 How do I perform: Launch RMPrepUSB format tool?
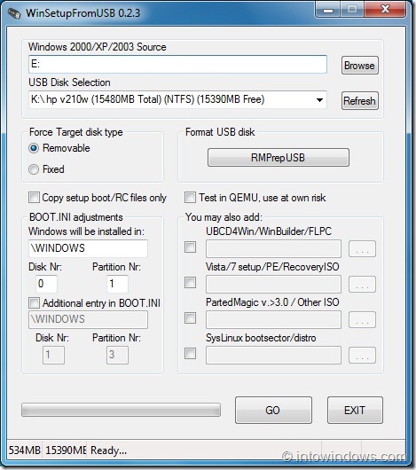pyautogui.click(x=279, y=157)
